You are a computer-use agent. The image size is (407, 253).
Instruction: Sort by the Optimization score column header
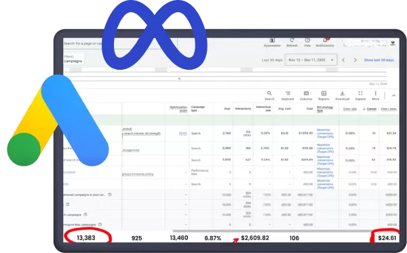178,109
